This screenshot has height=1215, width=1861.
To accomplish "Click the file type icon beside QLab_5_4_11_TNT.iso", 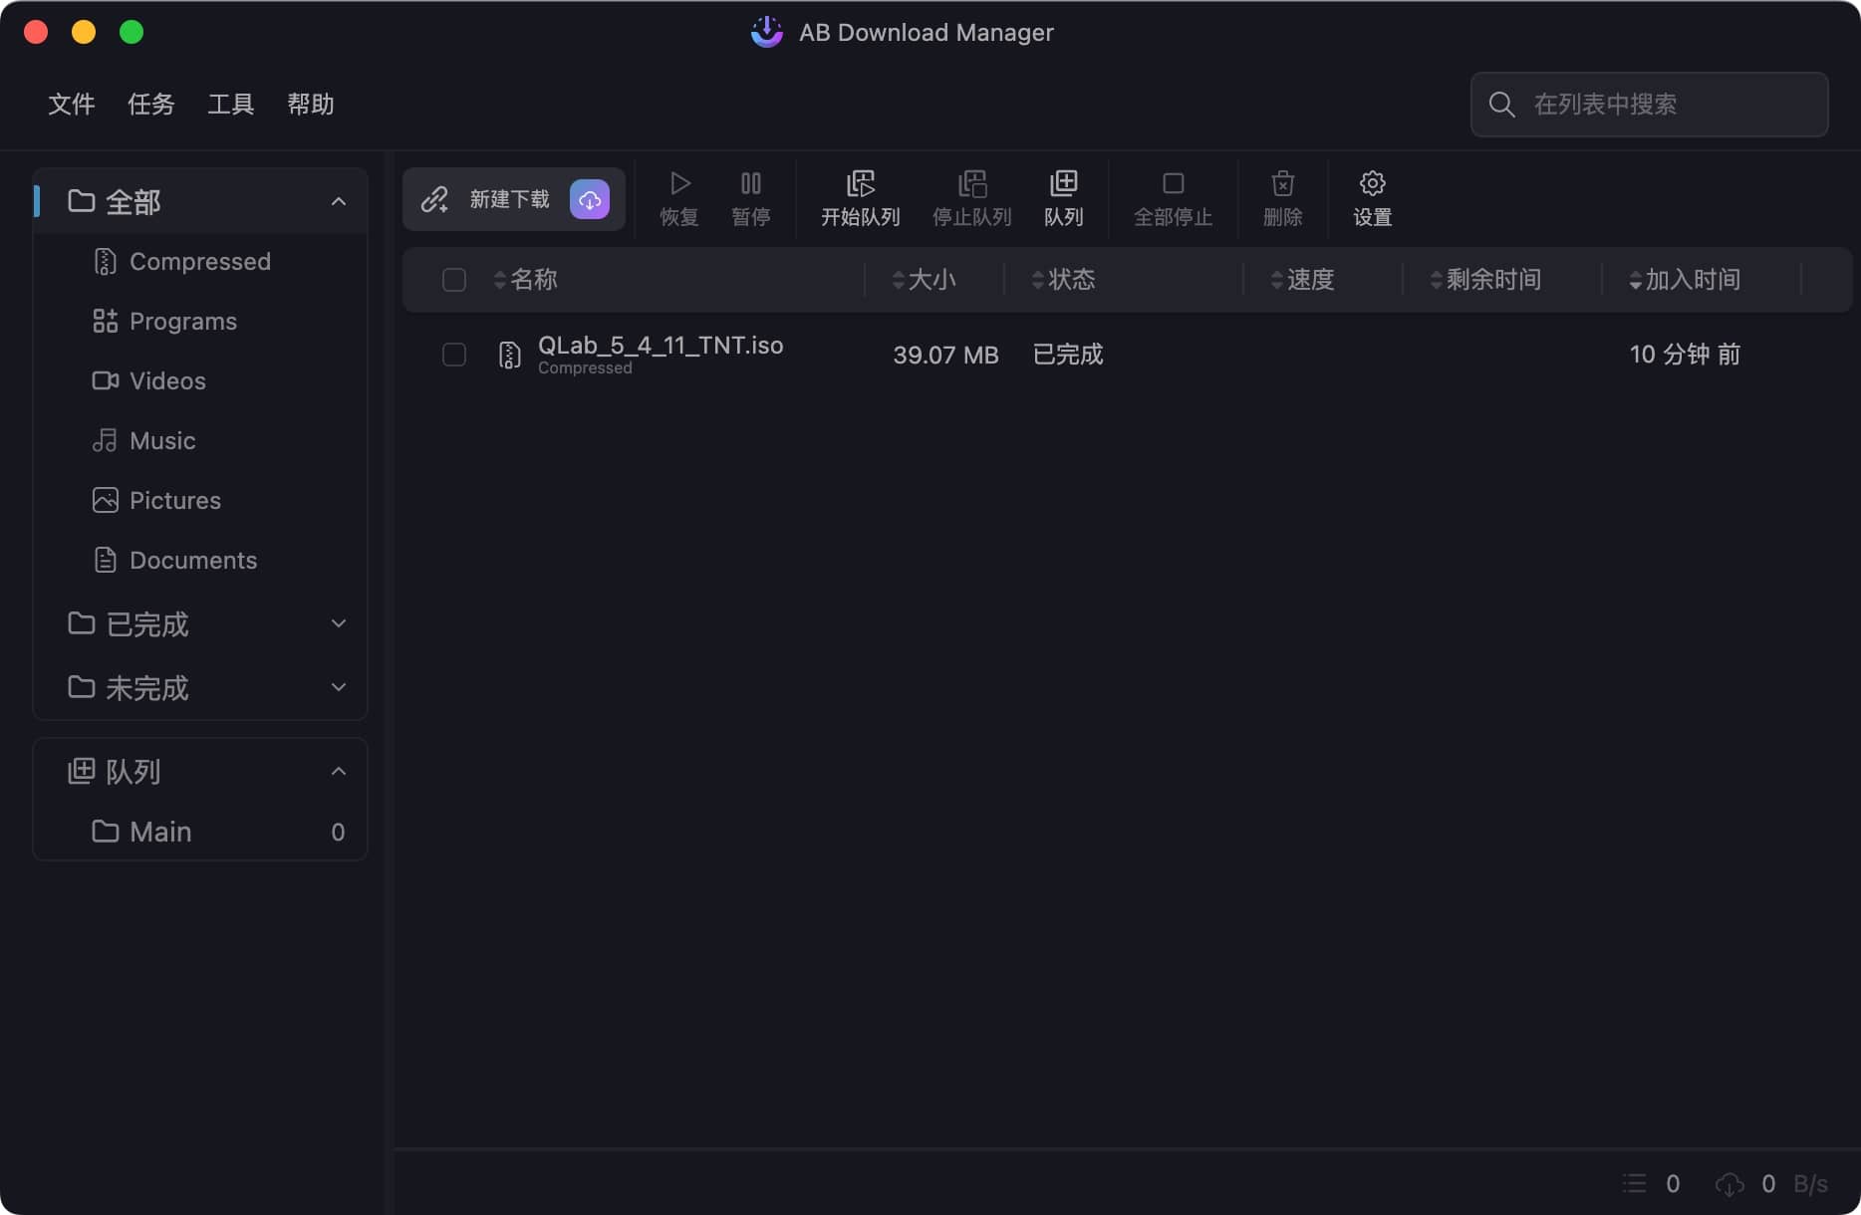I will pyautogui.click(x=509, y=355).
